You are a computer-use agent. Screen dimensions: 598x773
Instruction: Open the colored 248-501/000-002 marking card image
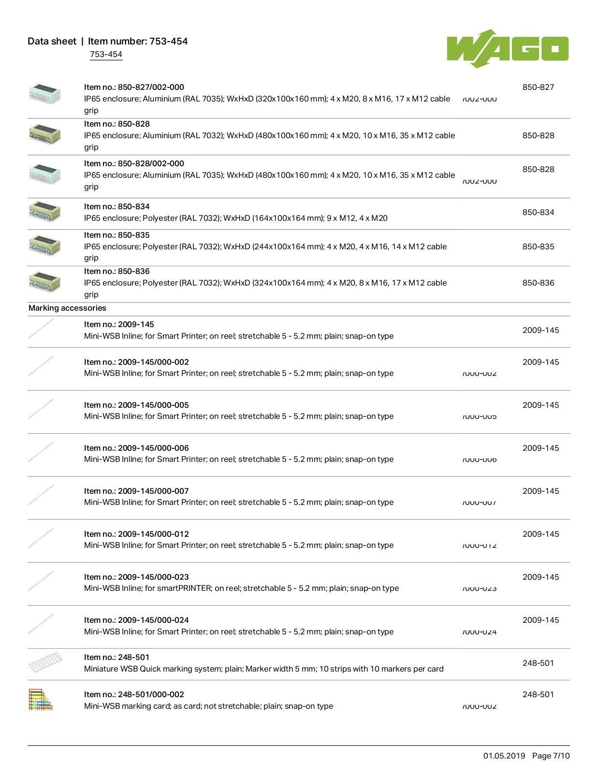[41, 700]
